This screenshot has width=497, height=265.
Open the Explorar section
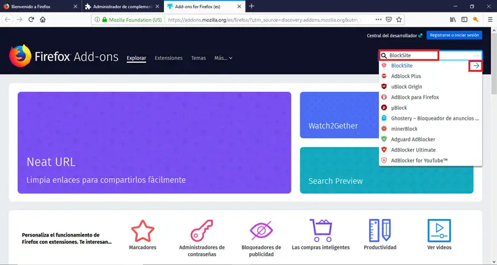[x=136, y=58]
